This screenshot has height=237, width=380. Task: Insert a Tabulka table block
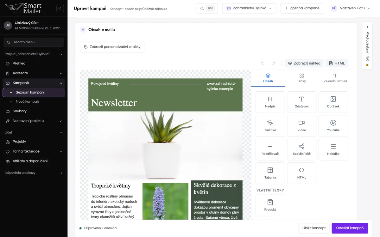(x=270, y=173)
